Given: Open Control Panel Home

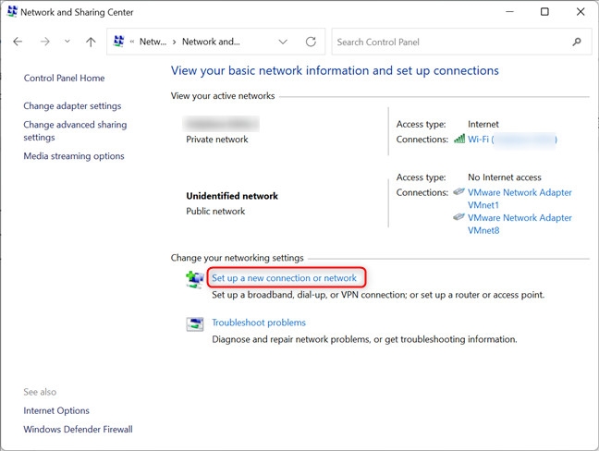Looking at the screenshot, I should point(64,79).
